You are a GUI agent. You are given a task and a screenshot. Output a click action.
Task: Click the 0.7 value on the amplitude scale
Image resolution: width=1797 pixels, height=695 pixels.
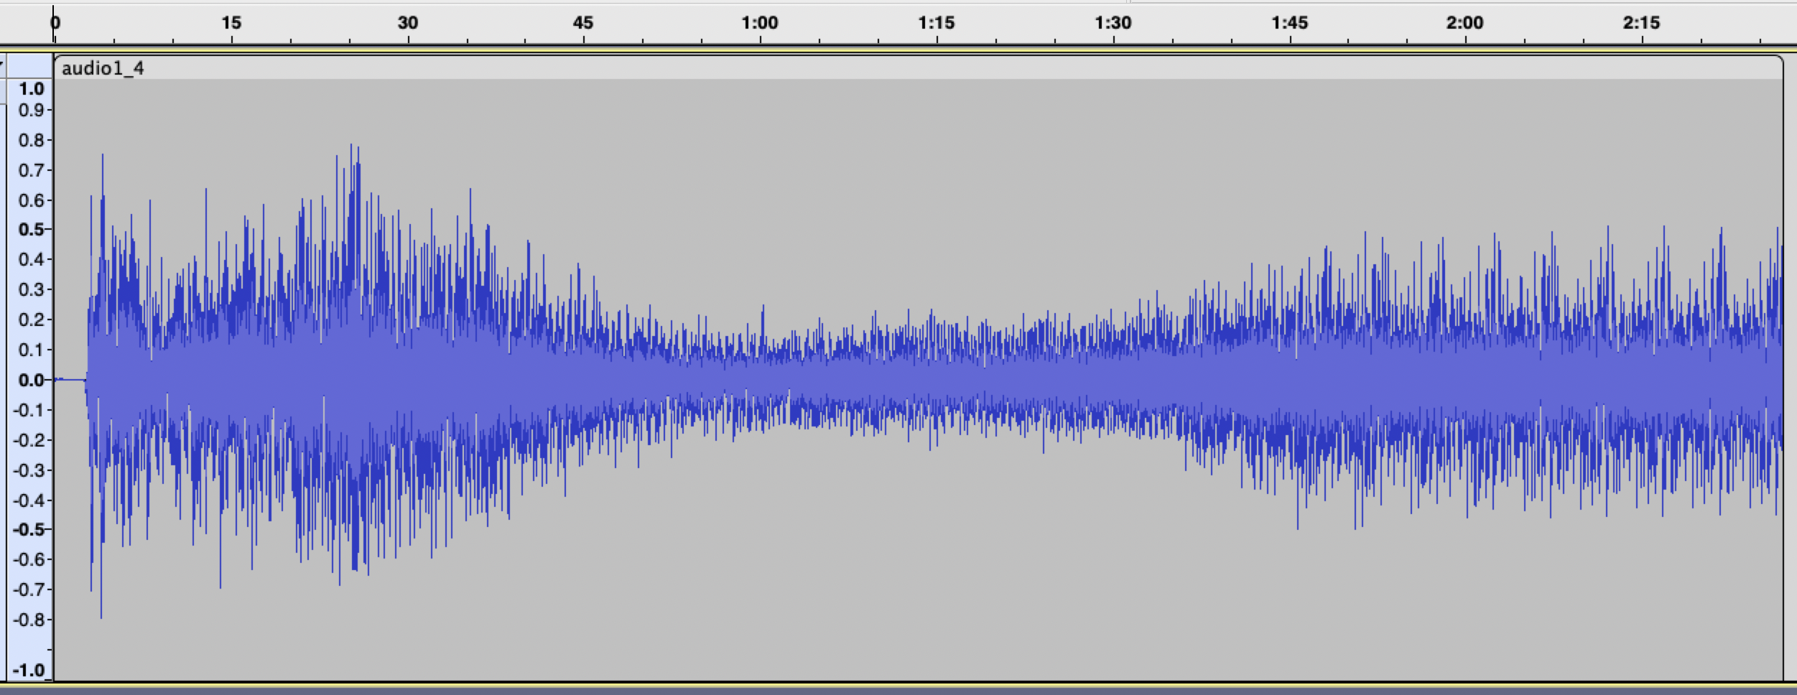coord(32,170)
